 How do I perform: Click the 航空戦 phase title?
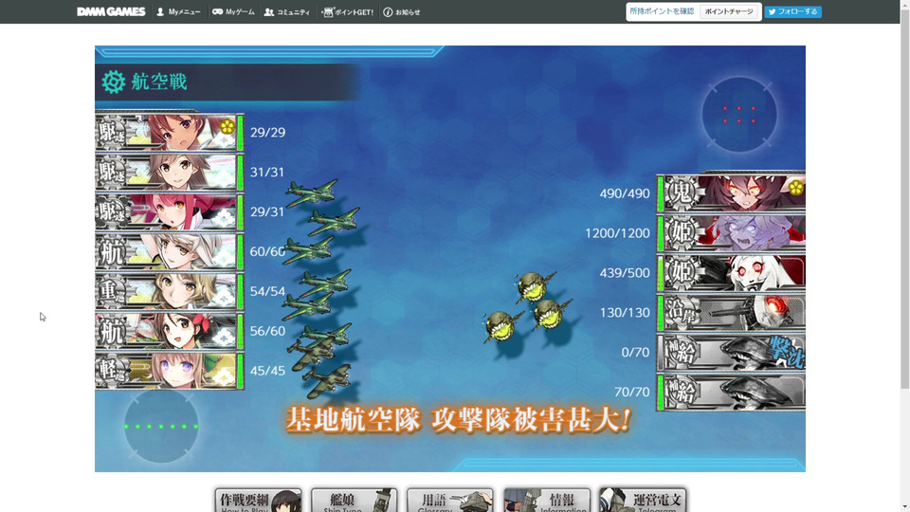(x=159, y=82)
